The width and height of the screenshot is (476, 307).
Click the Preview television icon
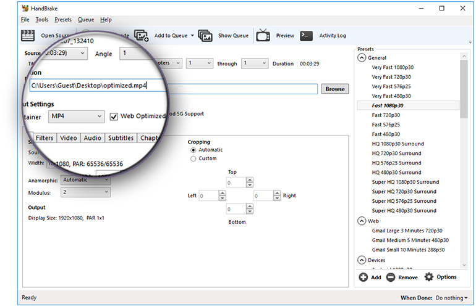click(263, 35)
